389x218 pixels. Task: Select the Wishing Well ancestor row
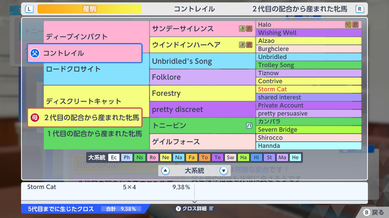tap(309, 33)
